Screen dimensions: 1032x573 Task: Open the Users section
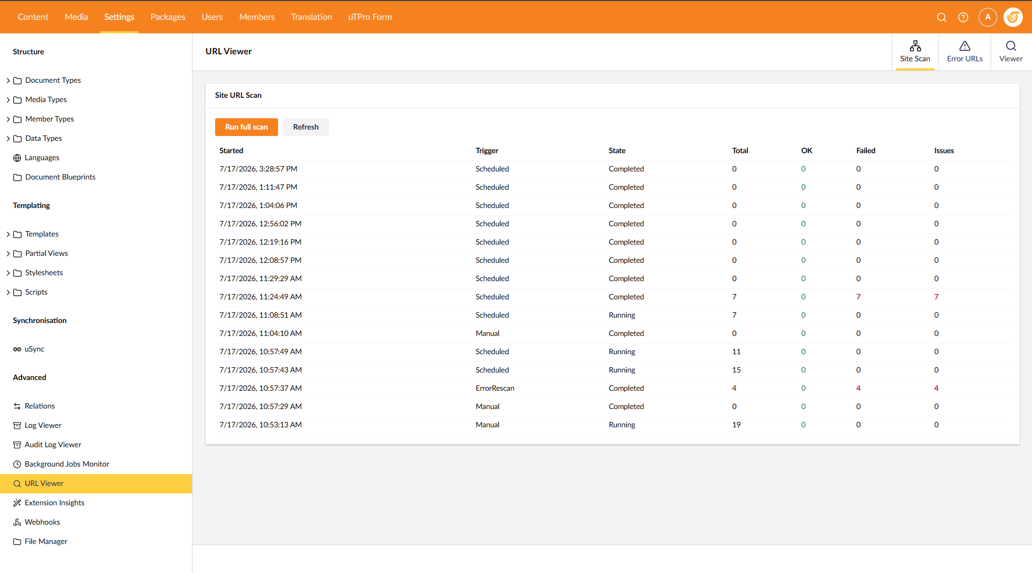click(x=212, y=17)
